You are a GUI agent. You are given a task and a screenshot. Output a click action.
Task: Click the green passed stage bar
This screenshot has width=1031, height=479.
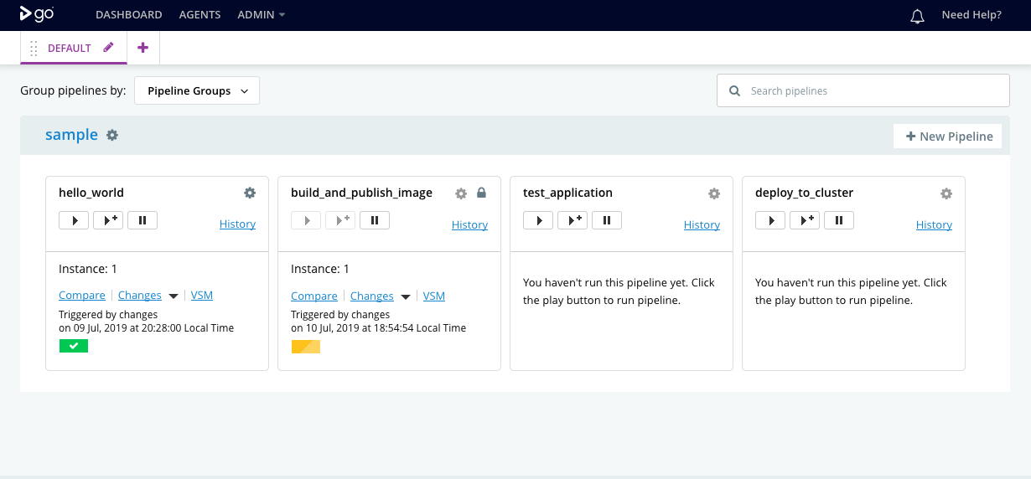(x=74, y=346)
